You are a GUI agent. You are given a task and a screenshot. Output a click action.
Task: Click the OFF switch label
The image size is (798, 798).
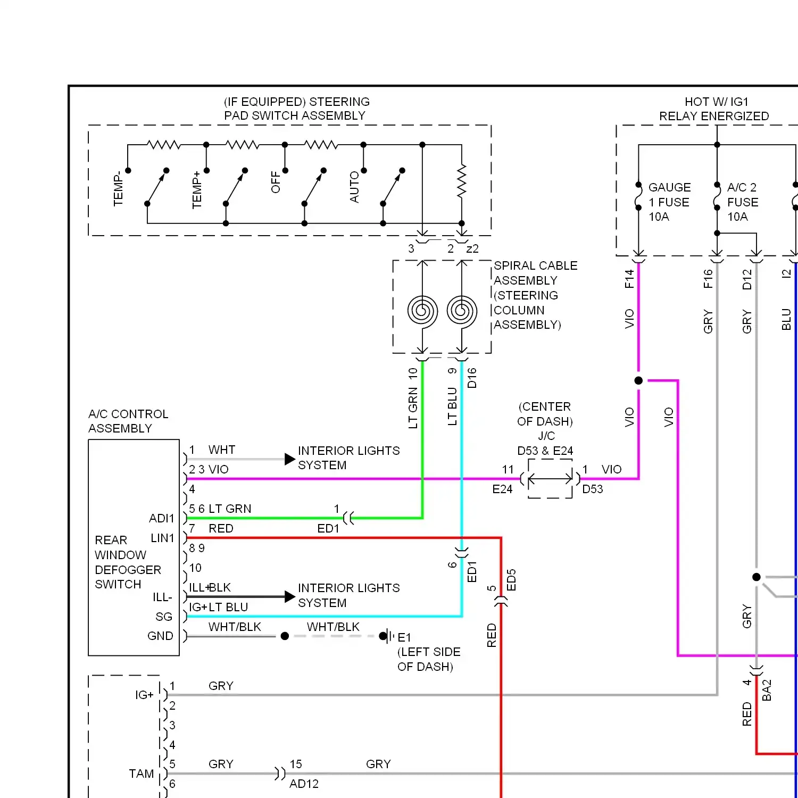[x=276, y=182]
